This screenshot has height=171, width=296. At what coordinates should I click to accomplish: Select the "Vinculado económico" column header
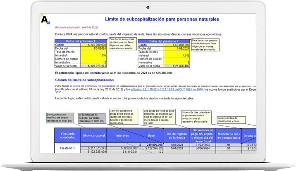67,135
